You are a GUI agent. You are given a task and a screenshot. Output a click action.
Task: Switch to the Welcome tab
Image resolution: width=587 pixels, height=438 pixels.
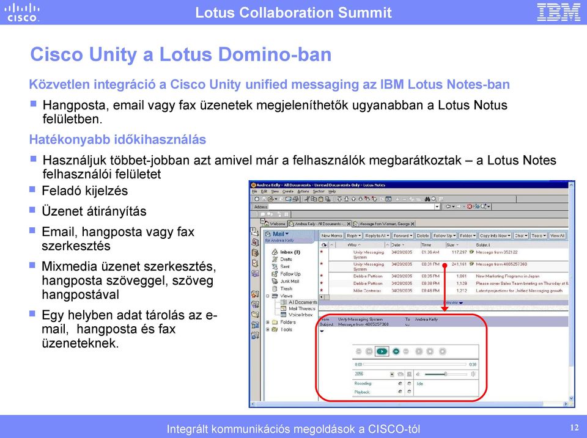point(275,224)
